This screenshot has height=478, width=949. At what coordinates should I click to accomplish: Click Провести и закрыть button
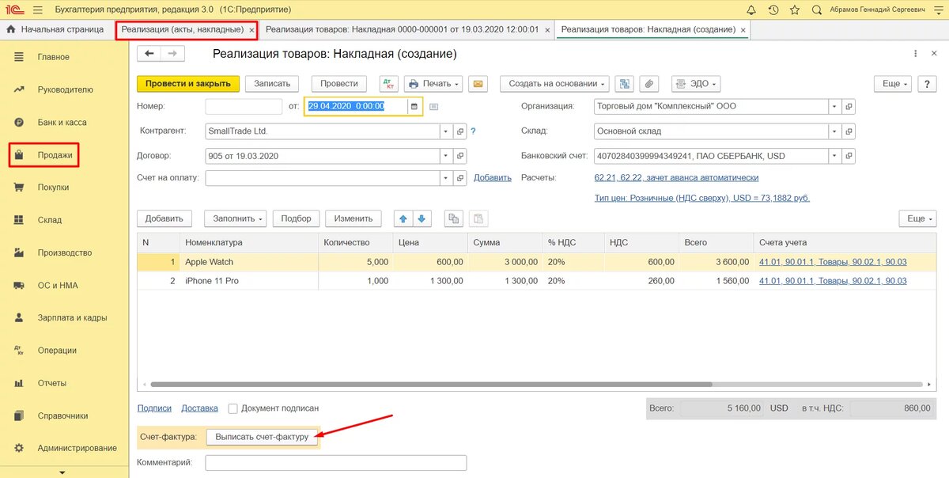[x=188, y=83]
